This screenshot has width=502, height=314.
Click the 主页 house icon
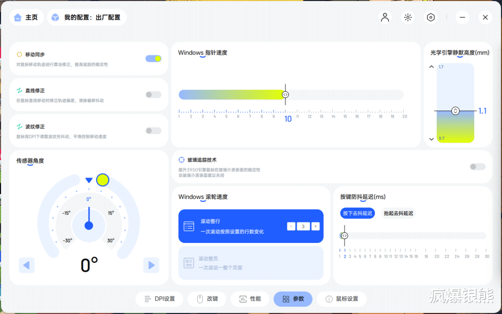click(x=18, y=17)
